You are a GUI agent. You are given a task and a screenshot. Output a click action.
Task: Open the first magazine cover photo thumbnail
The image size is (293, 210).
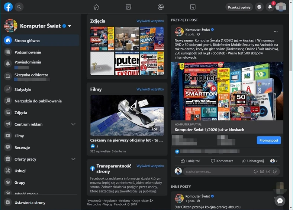pos(102,39)
